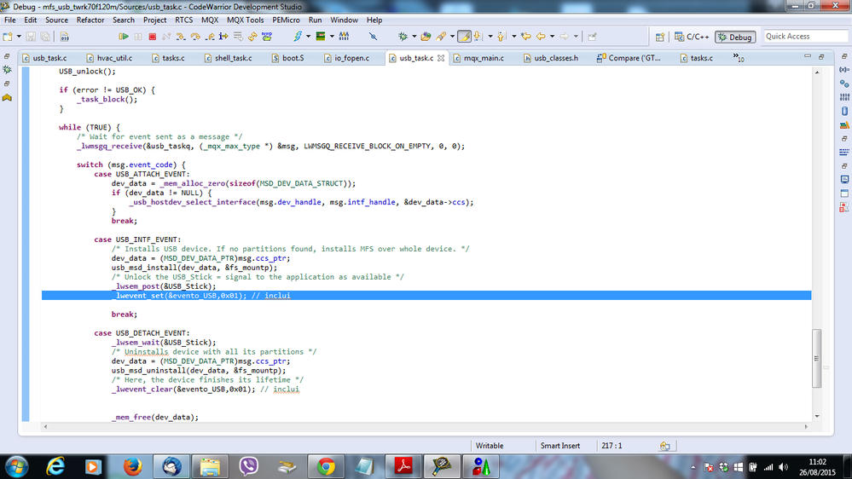Open dropdown next to Flash programmer icon
The height and width of the screenshot is (479, 852).
tap(308, 37)
